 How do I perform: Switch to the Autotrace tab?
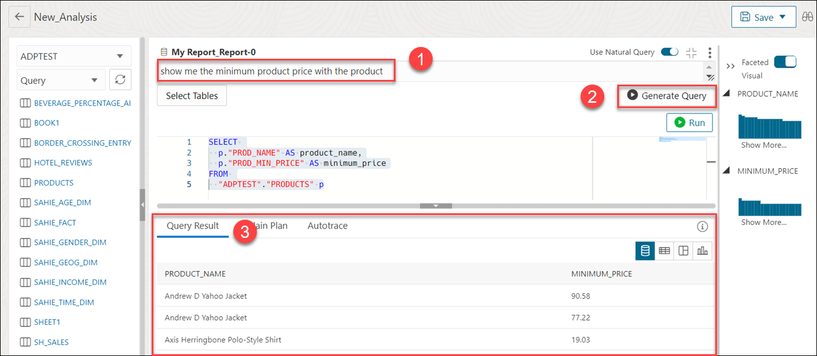pos(327,226)
